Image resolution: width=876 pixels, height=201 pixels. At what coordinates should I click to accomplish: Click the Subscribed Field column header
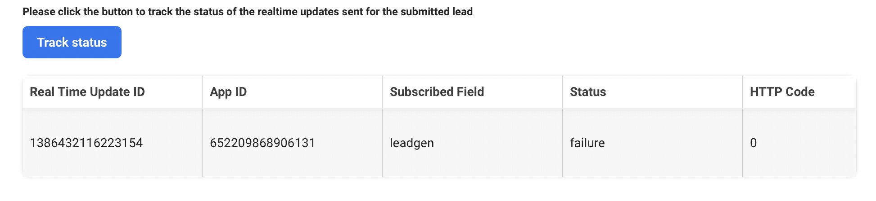click(x=437, y=92)
